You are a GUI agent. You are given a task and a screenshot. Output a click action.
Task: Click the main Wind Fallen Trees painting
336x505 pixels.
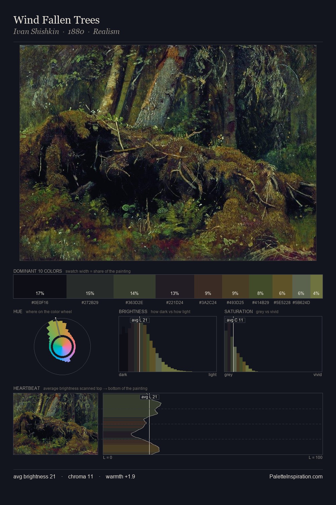(168, 153)
